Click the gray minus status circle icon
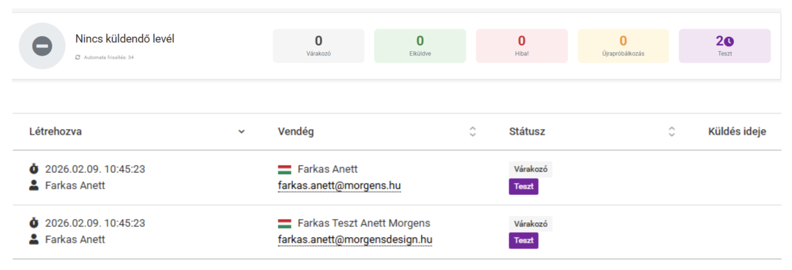The height and width of the screenshot is (270, 792). (x=42, y=46)
